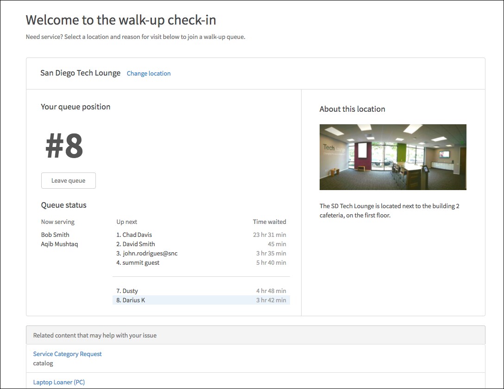
Task: Open the Service Category Request link
Action: [x=67, y=354]
